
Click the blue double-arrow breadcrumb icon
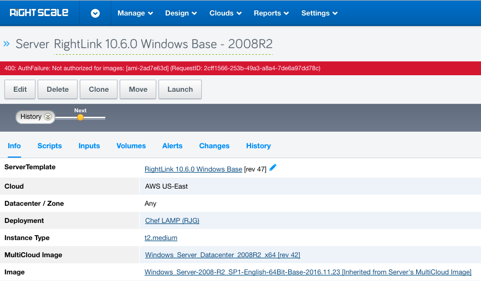tap(7, 44)
